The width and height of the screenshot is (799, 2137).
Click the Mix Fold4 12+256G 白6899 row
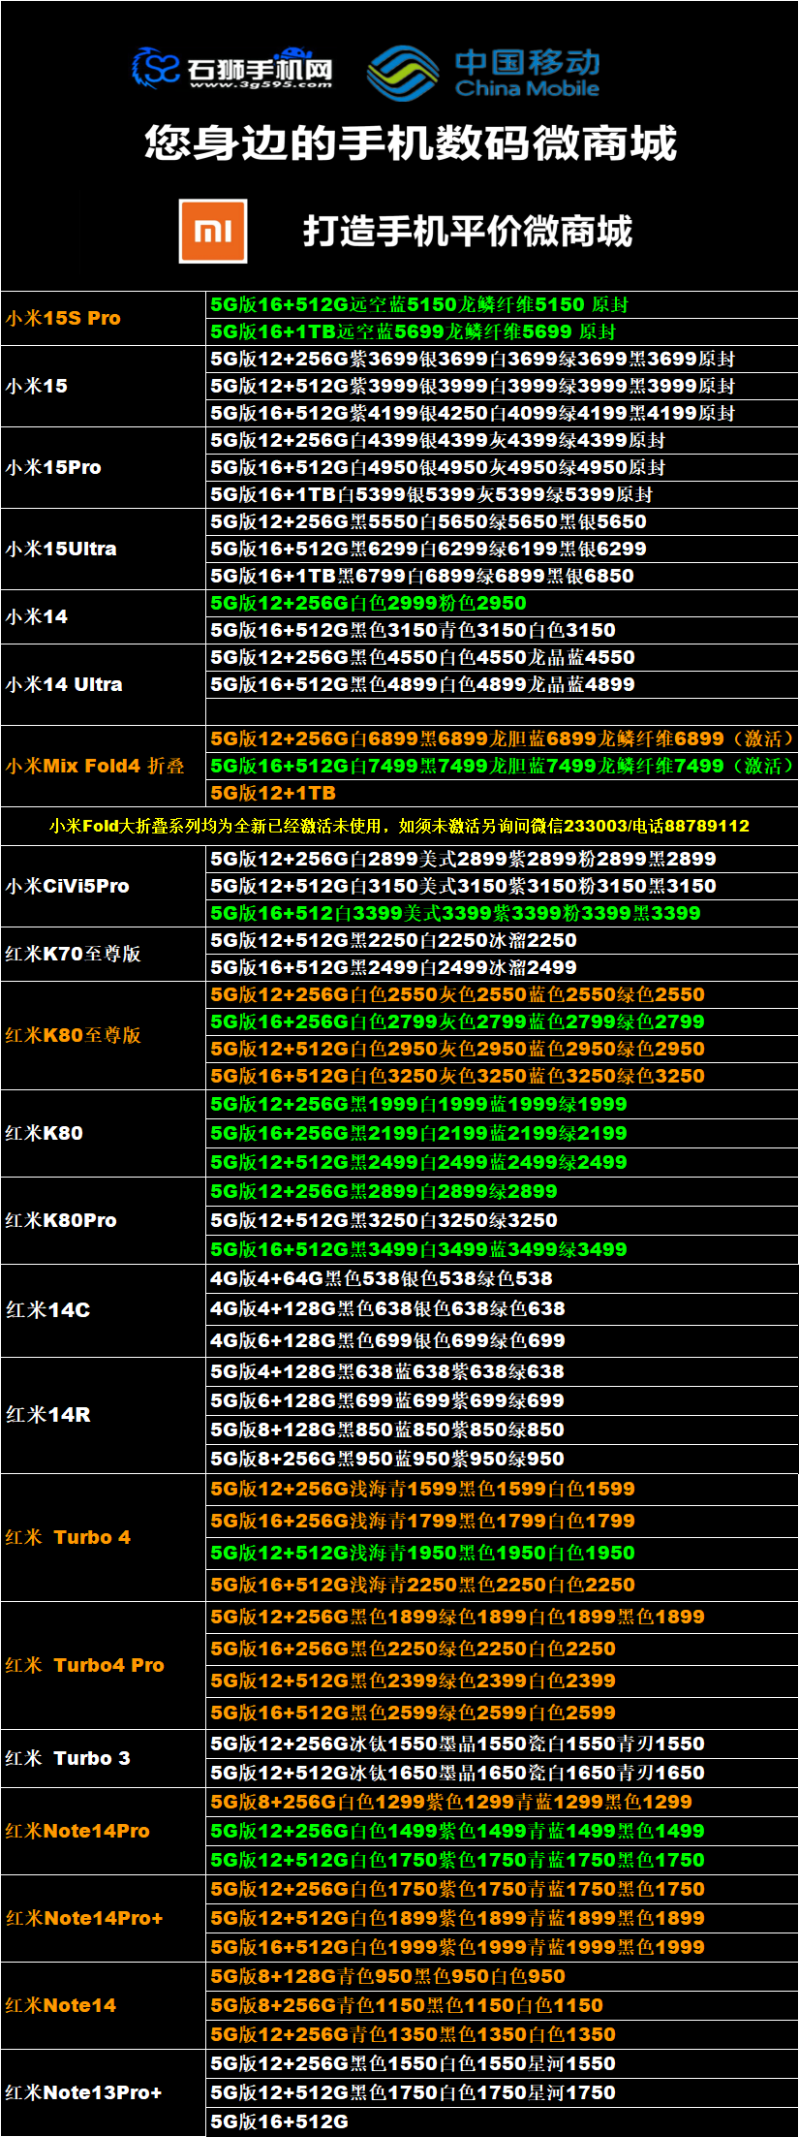pyautogui.click(x=503, y=739)
